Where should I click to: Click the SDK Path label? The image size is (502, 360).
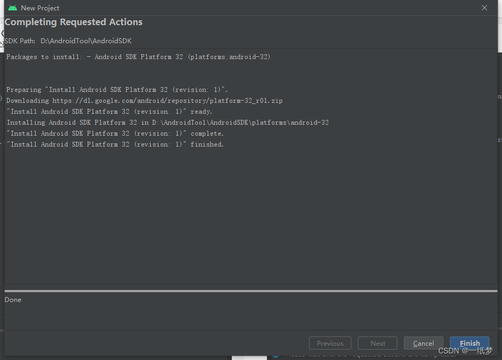click(x=20, y=41)
